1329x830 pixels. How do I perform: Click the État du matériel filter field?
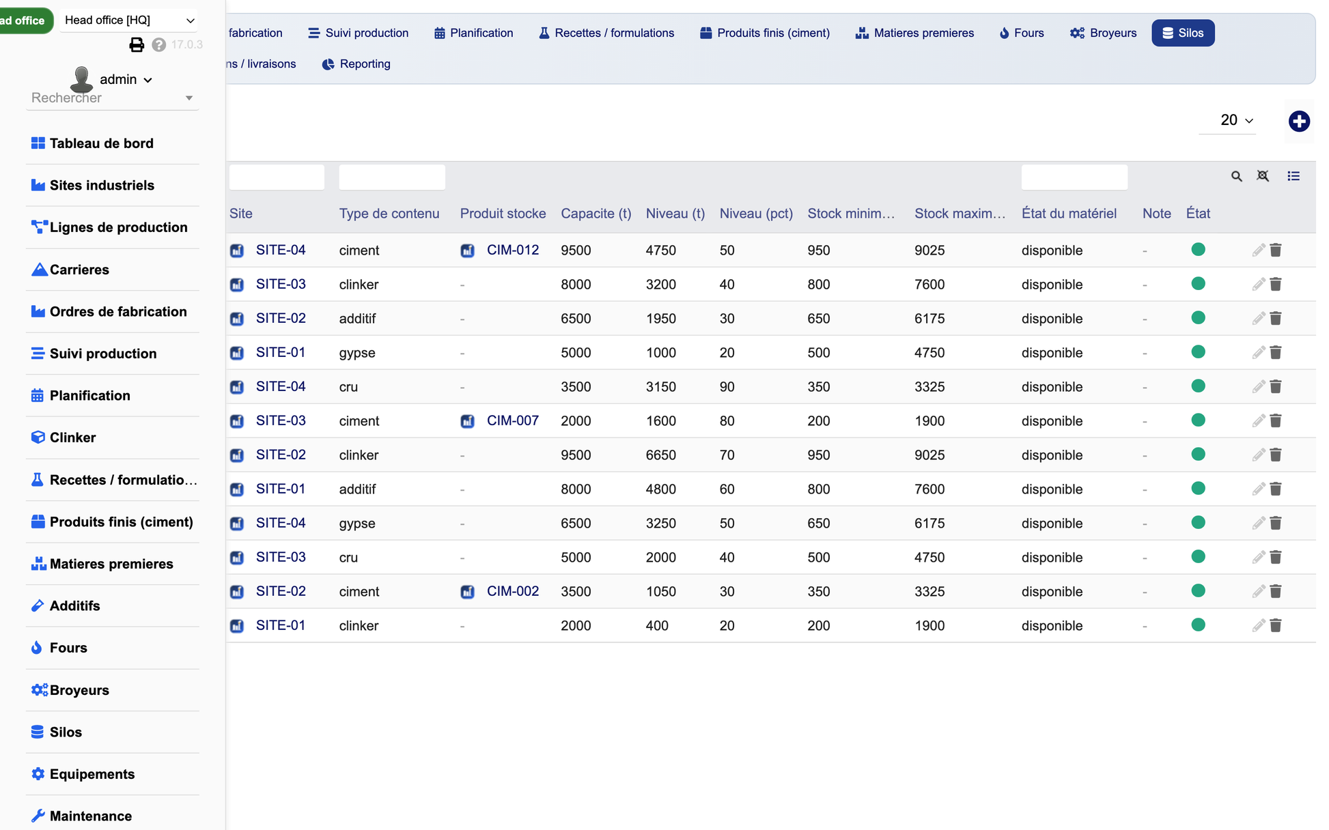1074,177
